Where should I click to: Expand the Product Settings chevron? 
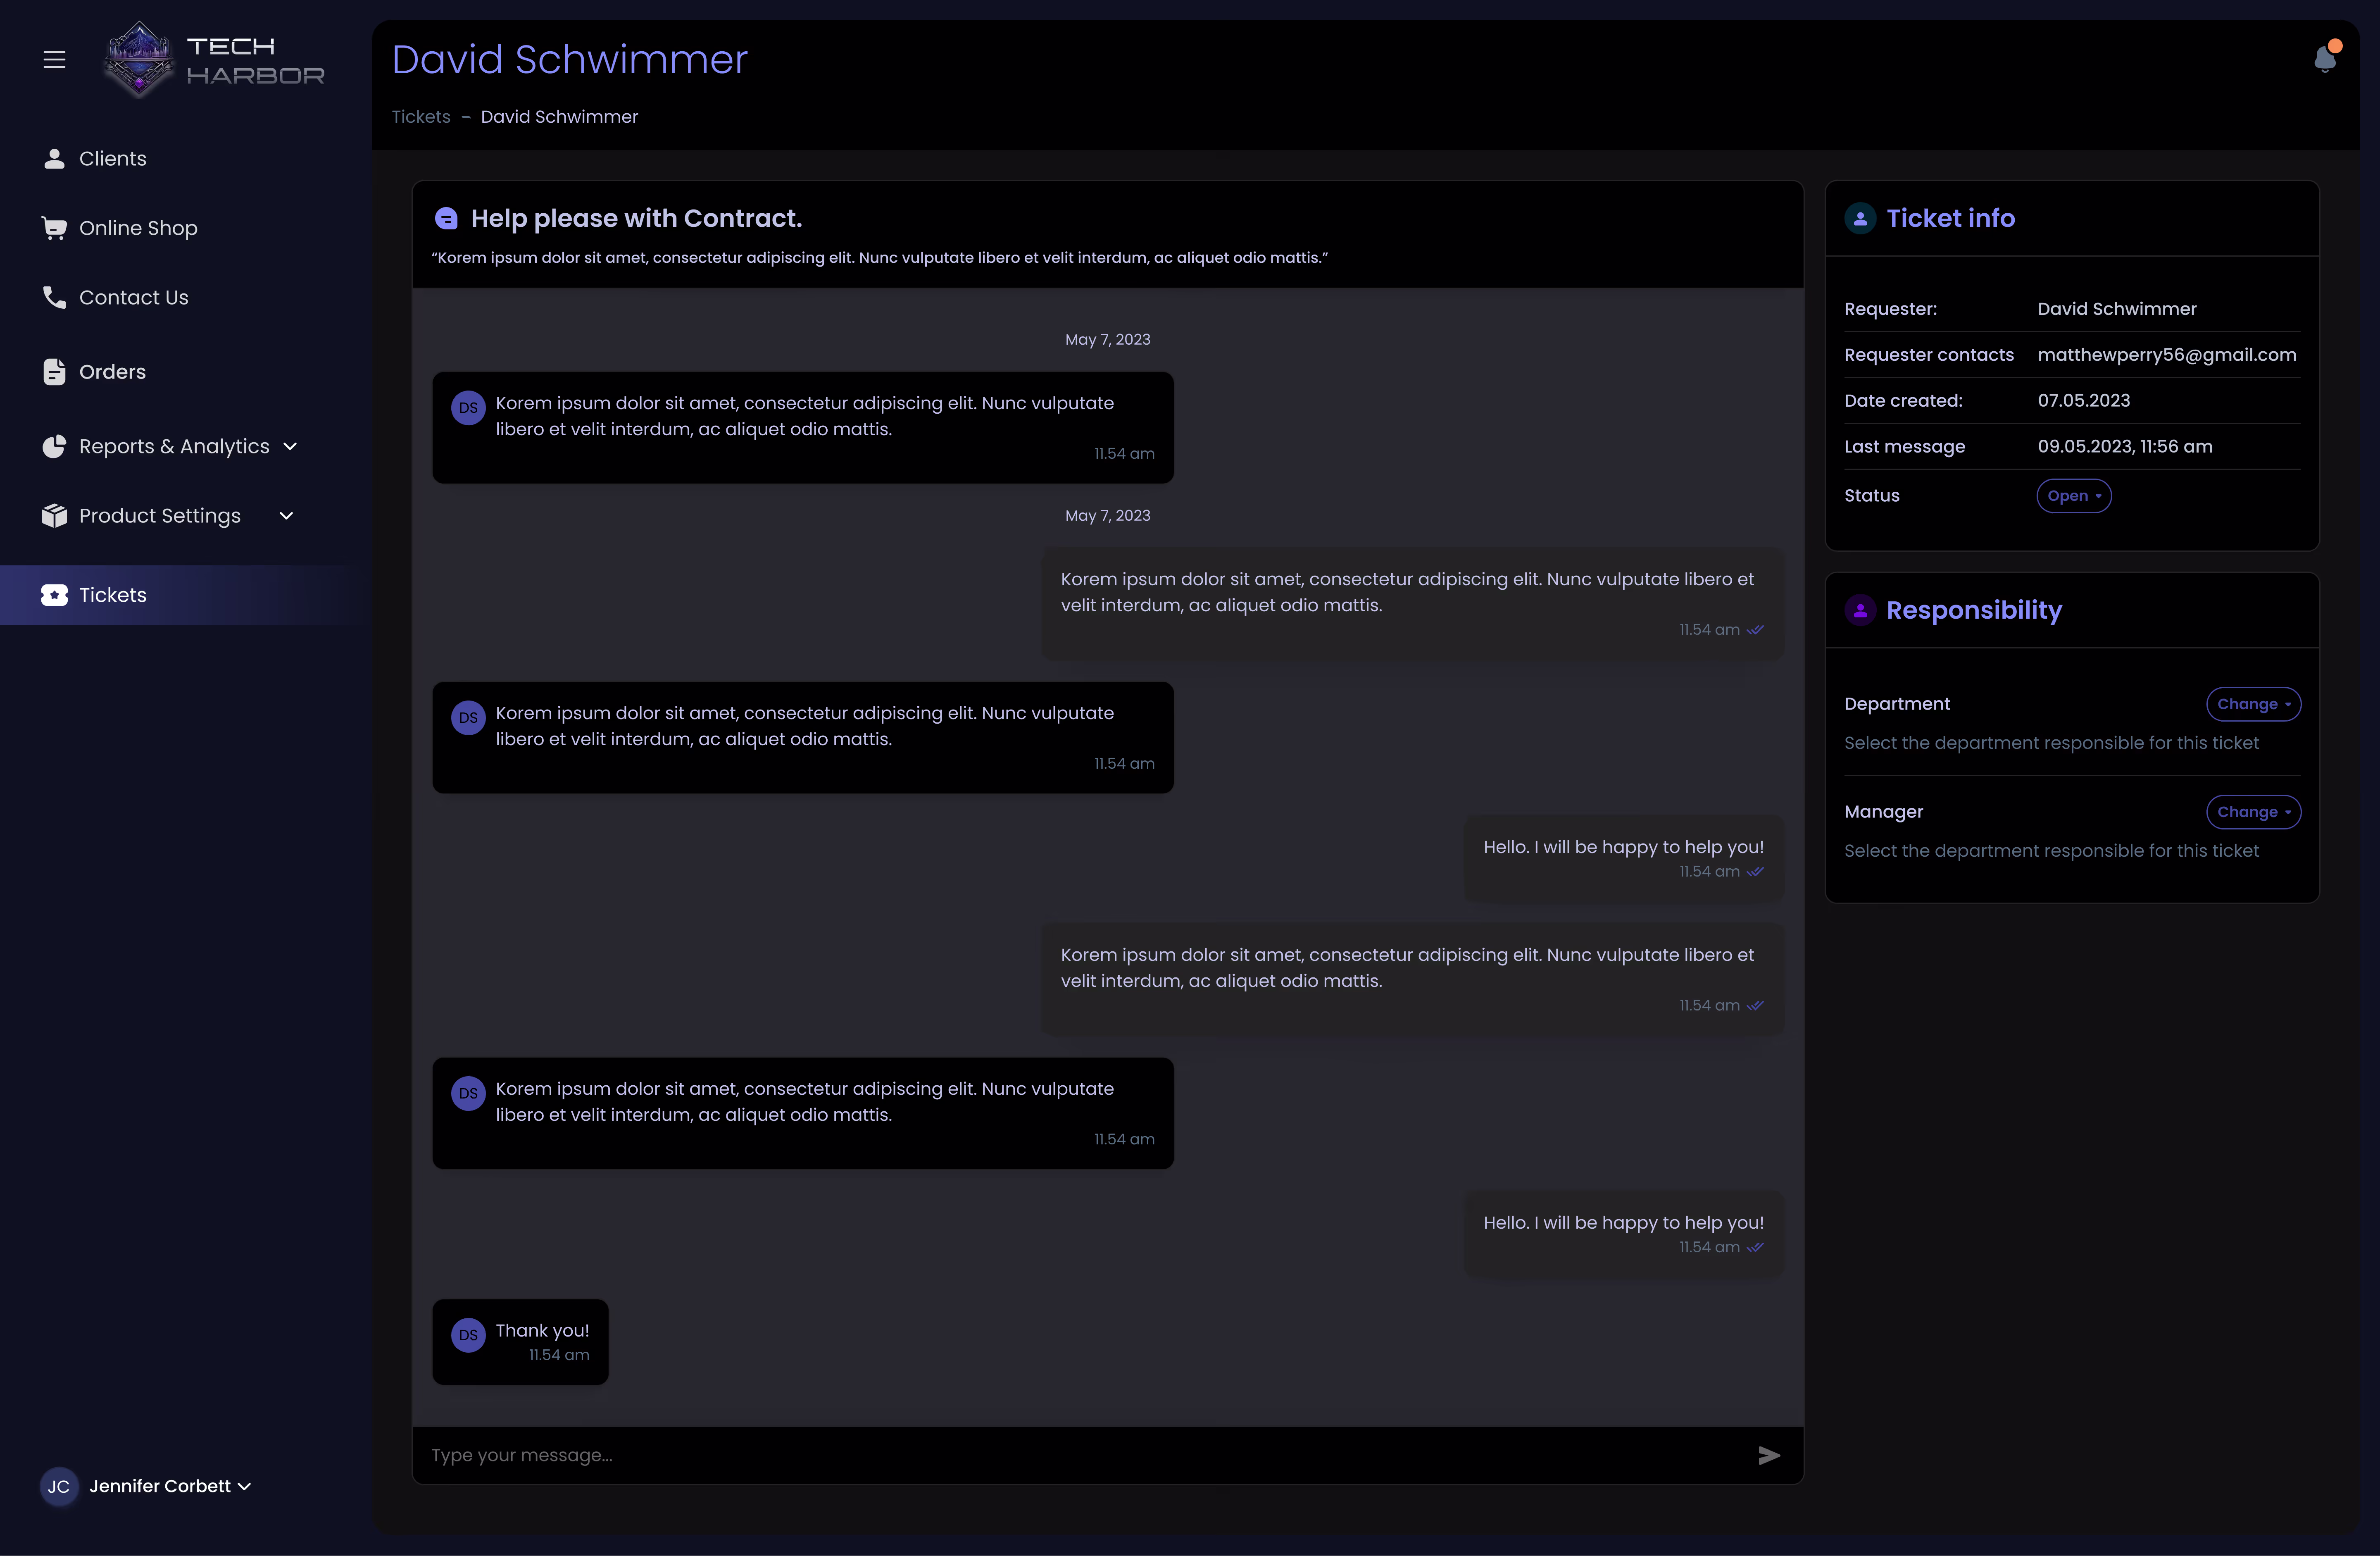click(x=286, y=516)
